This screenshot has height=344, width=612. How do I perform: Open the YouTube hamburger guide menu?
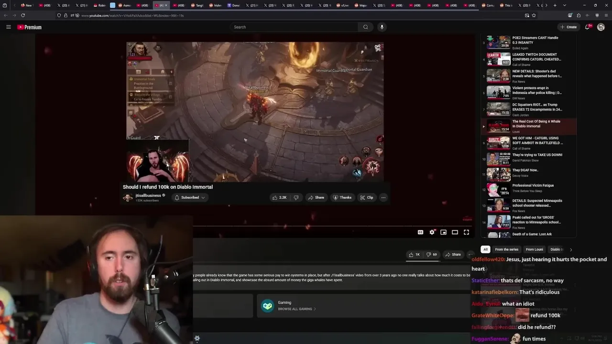(x=8, y=27)
